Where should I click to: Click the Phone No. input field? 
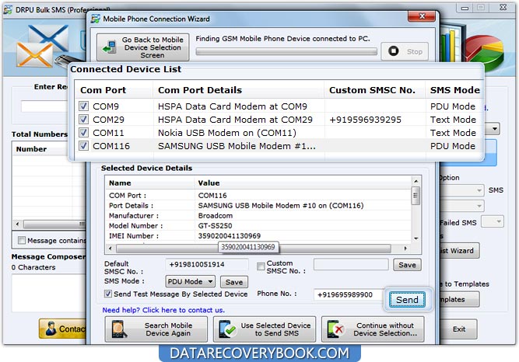click(x=349, y=294)
